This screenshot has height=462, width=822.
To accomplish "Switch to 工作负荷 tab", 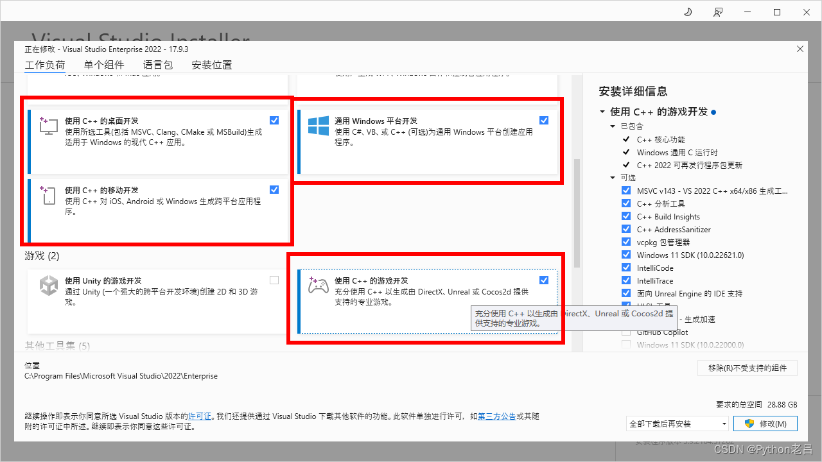I will click(x=45, y=65).
